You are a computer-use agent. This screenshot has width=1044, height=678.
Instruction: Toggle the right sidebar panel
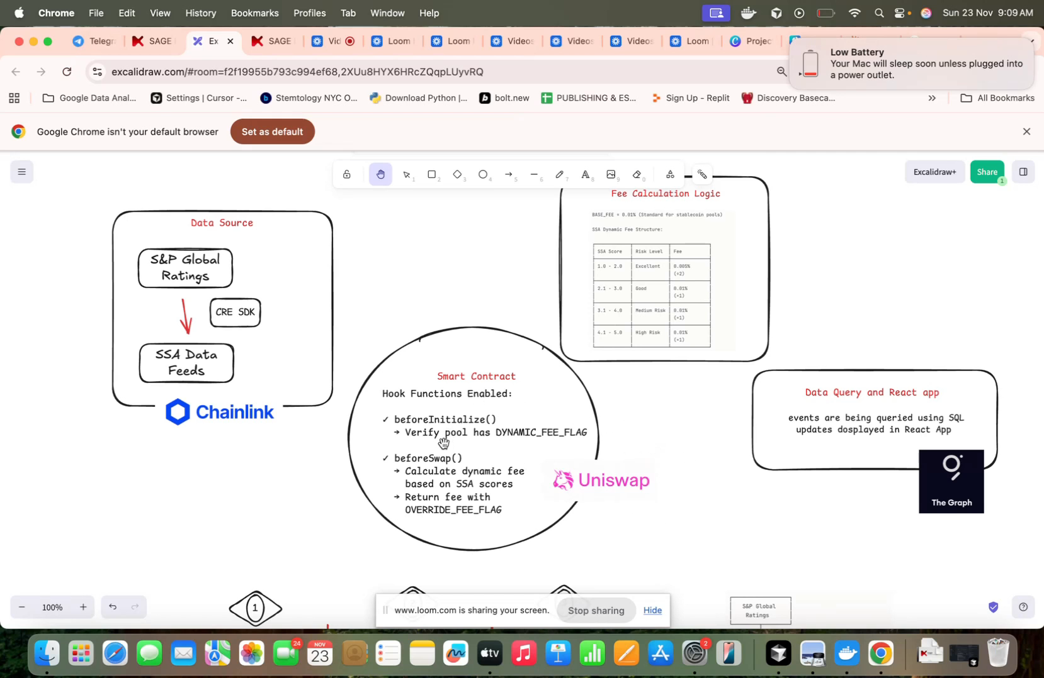click(x=1023, y=172)
